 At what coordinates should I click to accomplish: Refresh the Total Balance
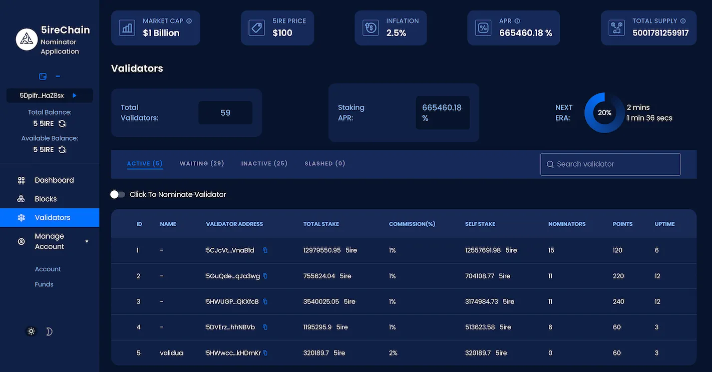[62, 123]
